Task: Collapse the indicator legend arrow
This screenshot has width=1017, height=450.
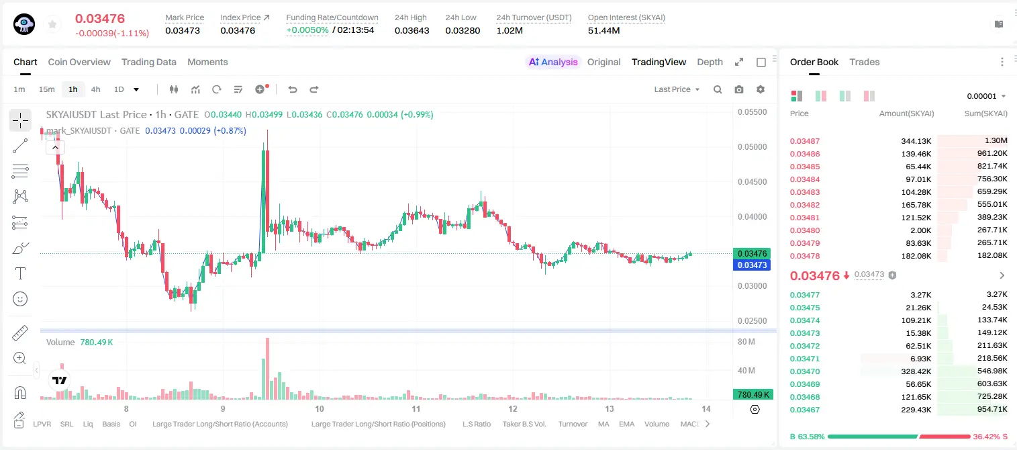Action: pyautogui.click(x=55, y=147)
